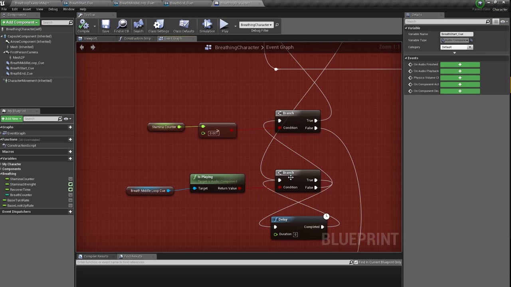Image resolution: width=511 pixels, height=287 pixels.
Task: Select BreathEnd_Cue component
Action: (21, 73)
